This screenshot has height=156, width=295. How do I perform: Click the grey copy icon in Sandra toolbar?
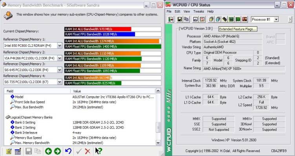38,151
